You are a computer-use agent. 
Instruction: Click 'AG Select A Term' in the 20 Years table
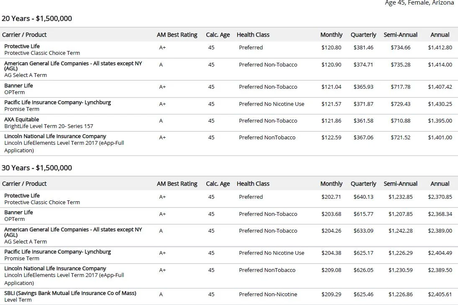(26, 75)
